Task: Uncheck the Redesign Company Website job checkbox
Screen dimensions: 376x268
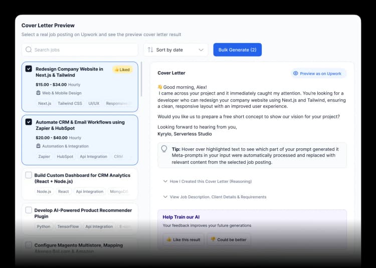Action: pyautogui.click(x=29, y=69)
